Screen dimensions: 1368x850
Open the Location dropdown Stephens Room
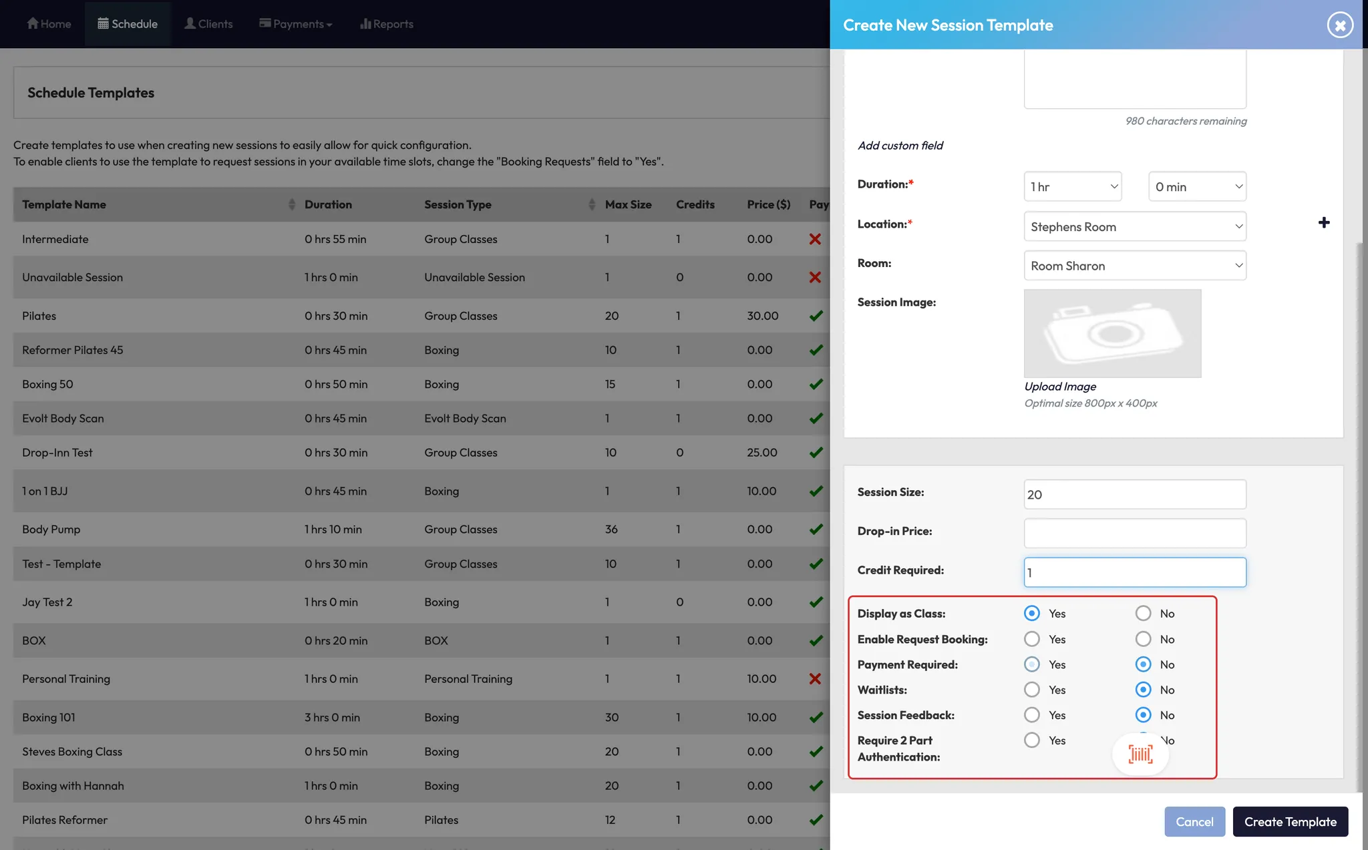click(1134, 227)
